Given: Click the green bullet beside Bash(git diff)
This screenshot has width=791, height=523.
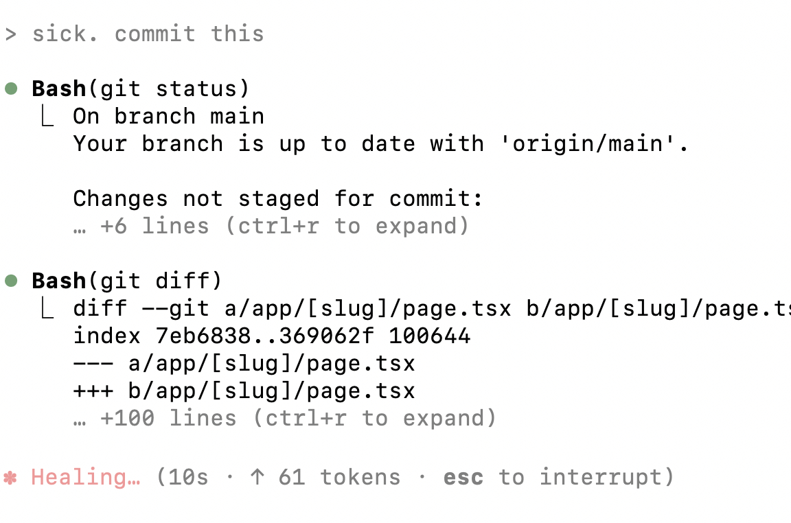Looking at the screenshot, I should pyautogui.click(x=11, y=281).
